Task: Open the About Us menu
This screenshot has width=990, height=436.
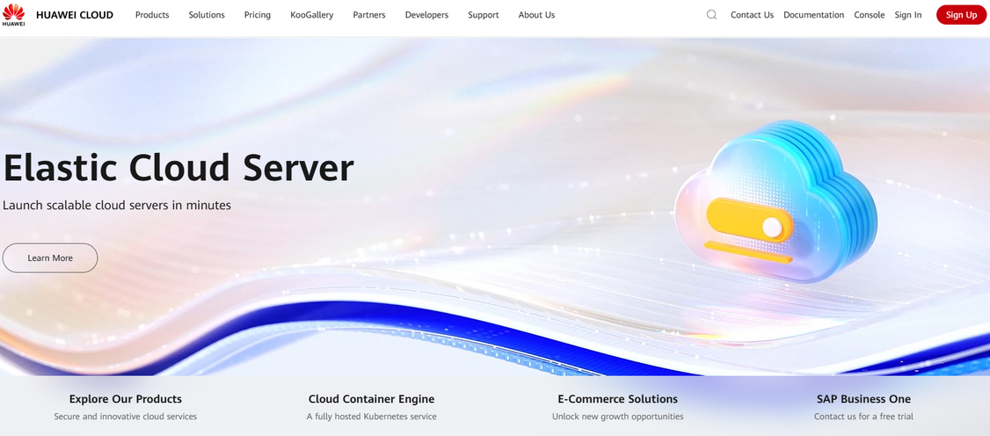Action: pyautogui.click(x=536, y=15)
